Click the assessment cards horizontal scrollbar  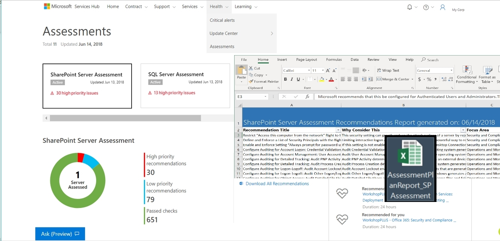pos(126,118)
